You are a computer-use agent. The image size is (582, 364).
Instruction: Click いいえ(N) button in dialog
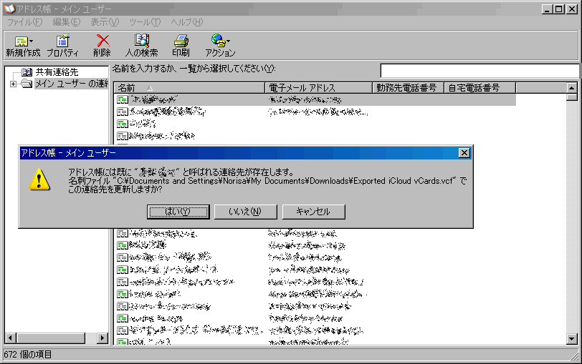pos(245,212)
